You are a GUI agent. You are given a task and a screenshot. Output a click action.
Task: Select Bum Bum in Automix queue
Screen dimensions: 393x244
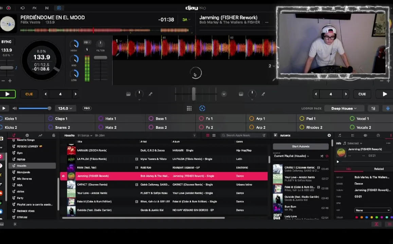[301, 208]
